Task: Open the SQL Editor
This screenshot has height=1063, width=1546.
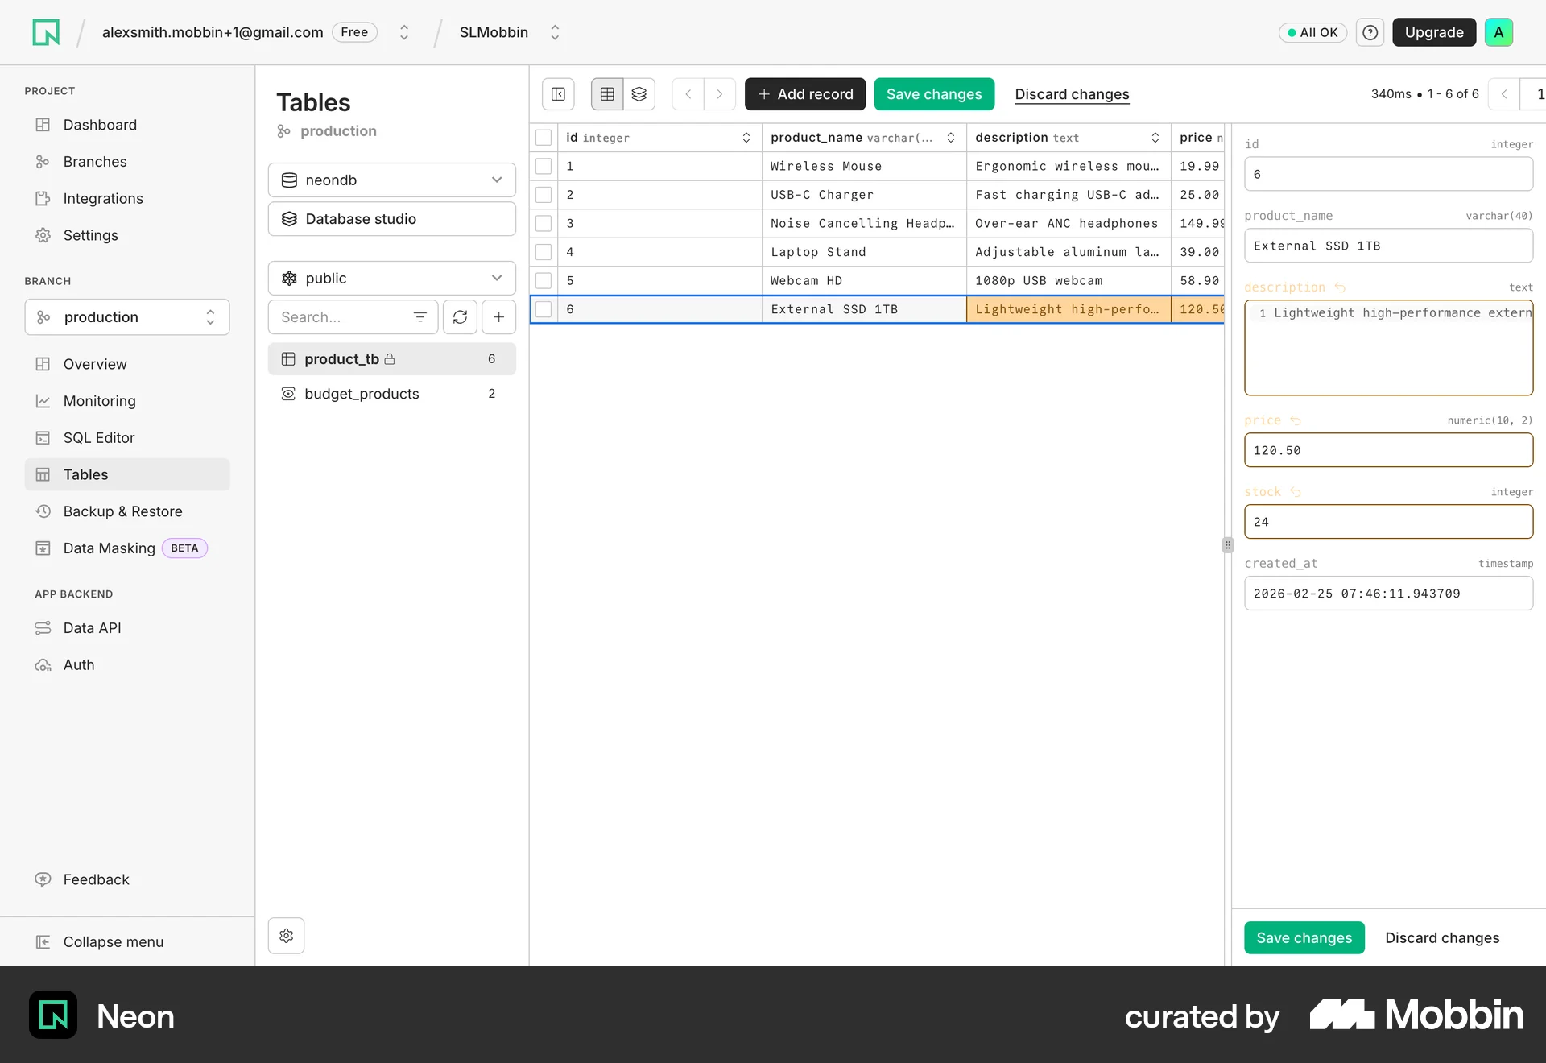Action: (x=127, y=438)
